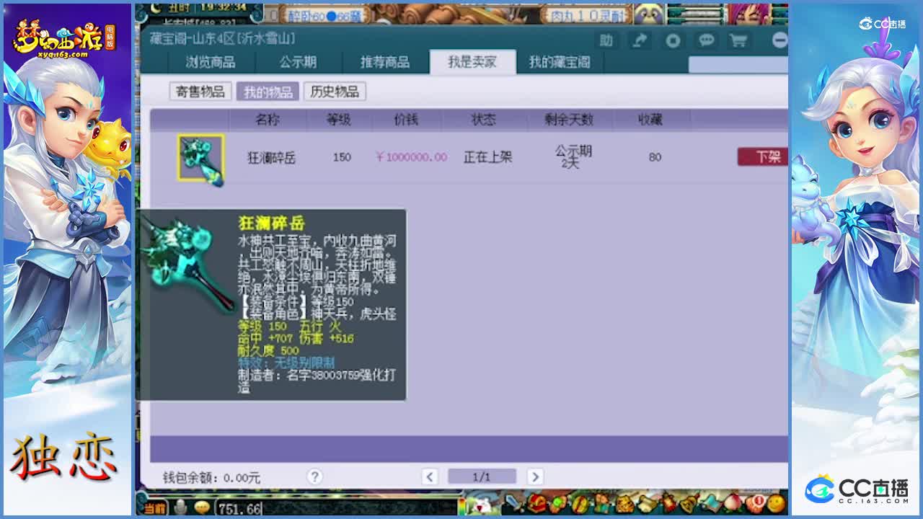This screenshot has width=923, height=519.
Task: Click the yellow speech bubble in chat bar
Action: 202,507
